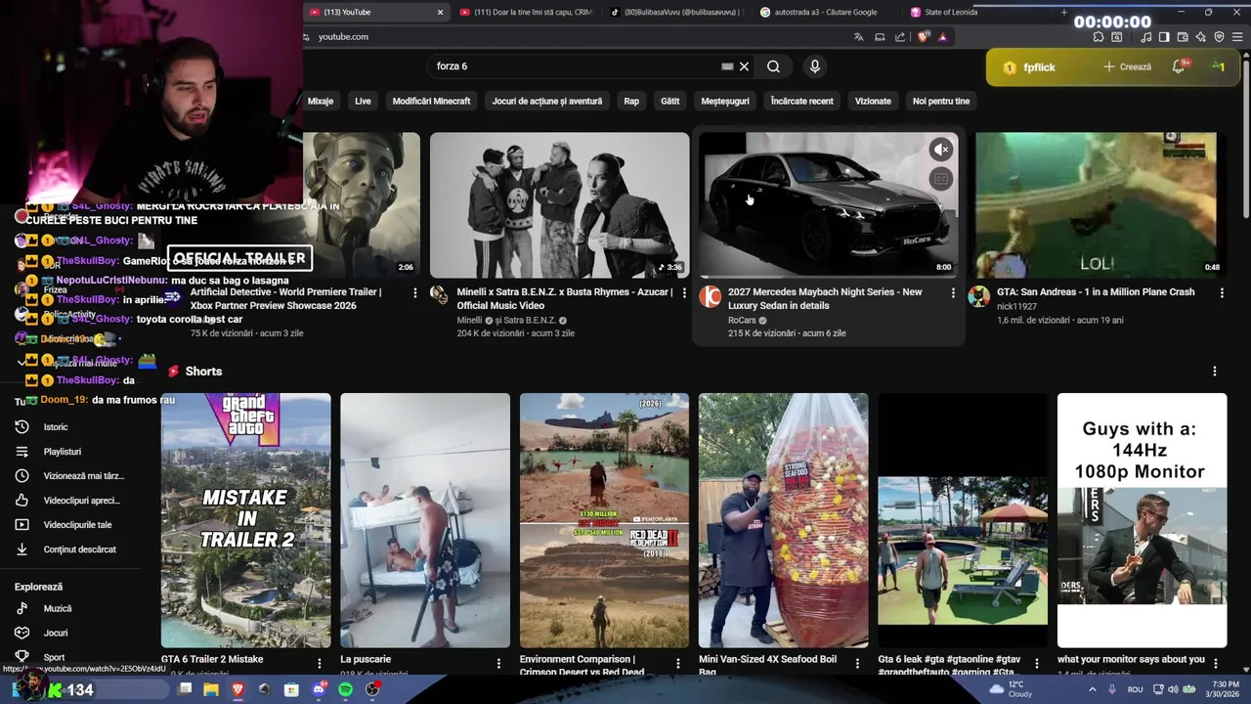
Task: Open the 'Guys with a 144Hz Monitor' short
Action: 1142,520
